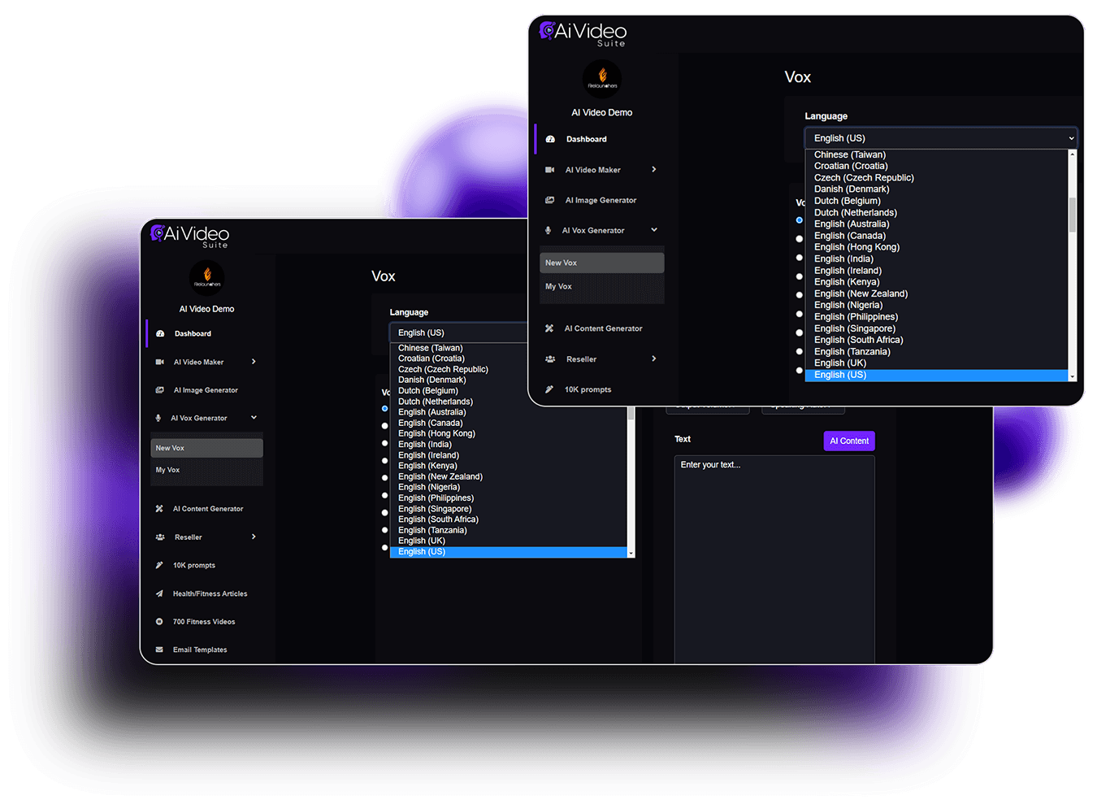Click AiVideo Suite logo in back window
The width and height of the screenshot is (1097, 804).
[x=190, y=235]
